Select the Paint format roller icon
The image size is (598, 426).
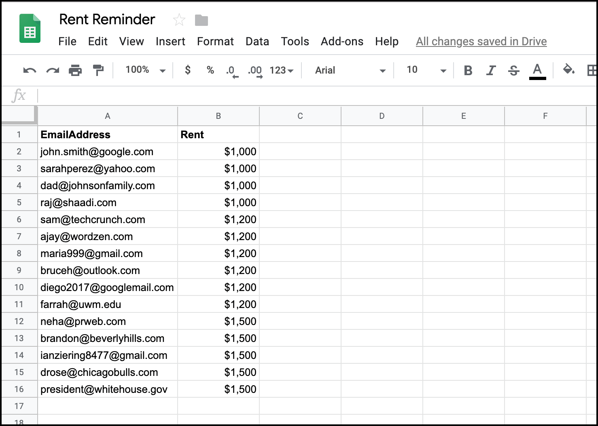98,70
